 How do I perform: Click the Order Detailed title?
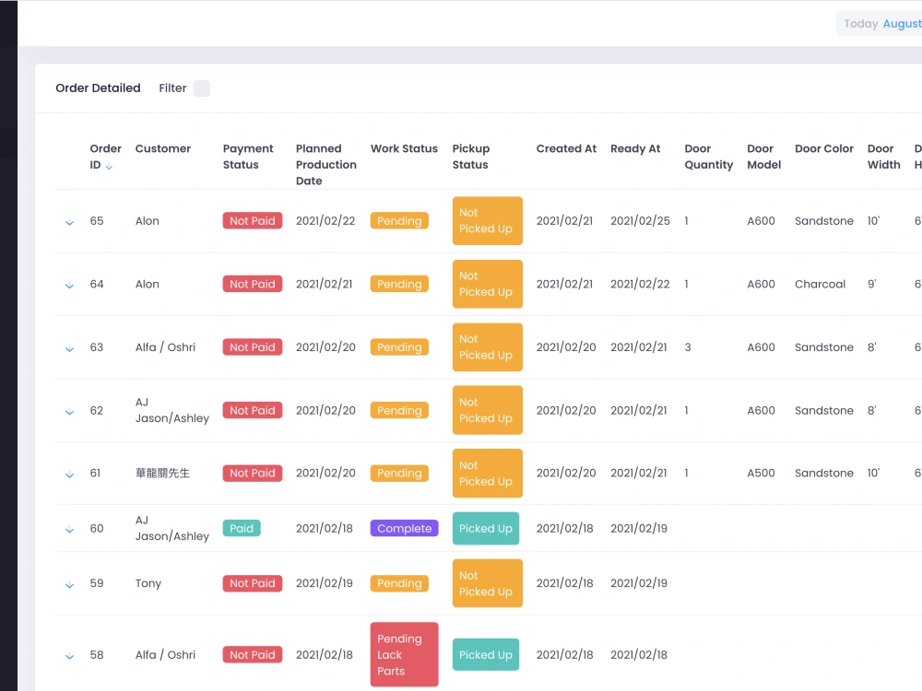(x=98, y=88)
